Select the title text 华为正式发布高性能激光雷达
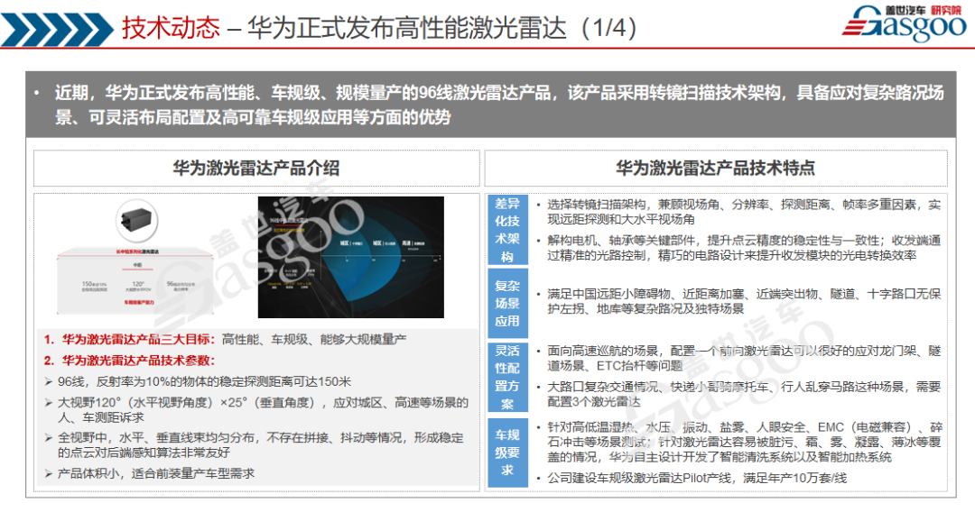Viewport: 975px width, 512px height. click(x=407, y=29)
